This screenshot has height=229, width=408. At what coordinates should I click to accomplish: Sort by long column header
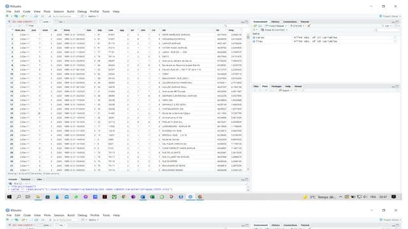pyautogui.click(x=231, y=30)
